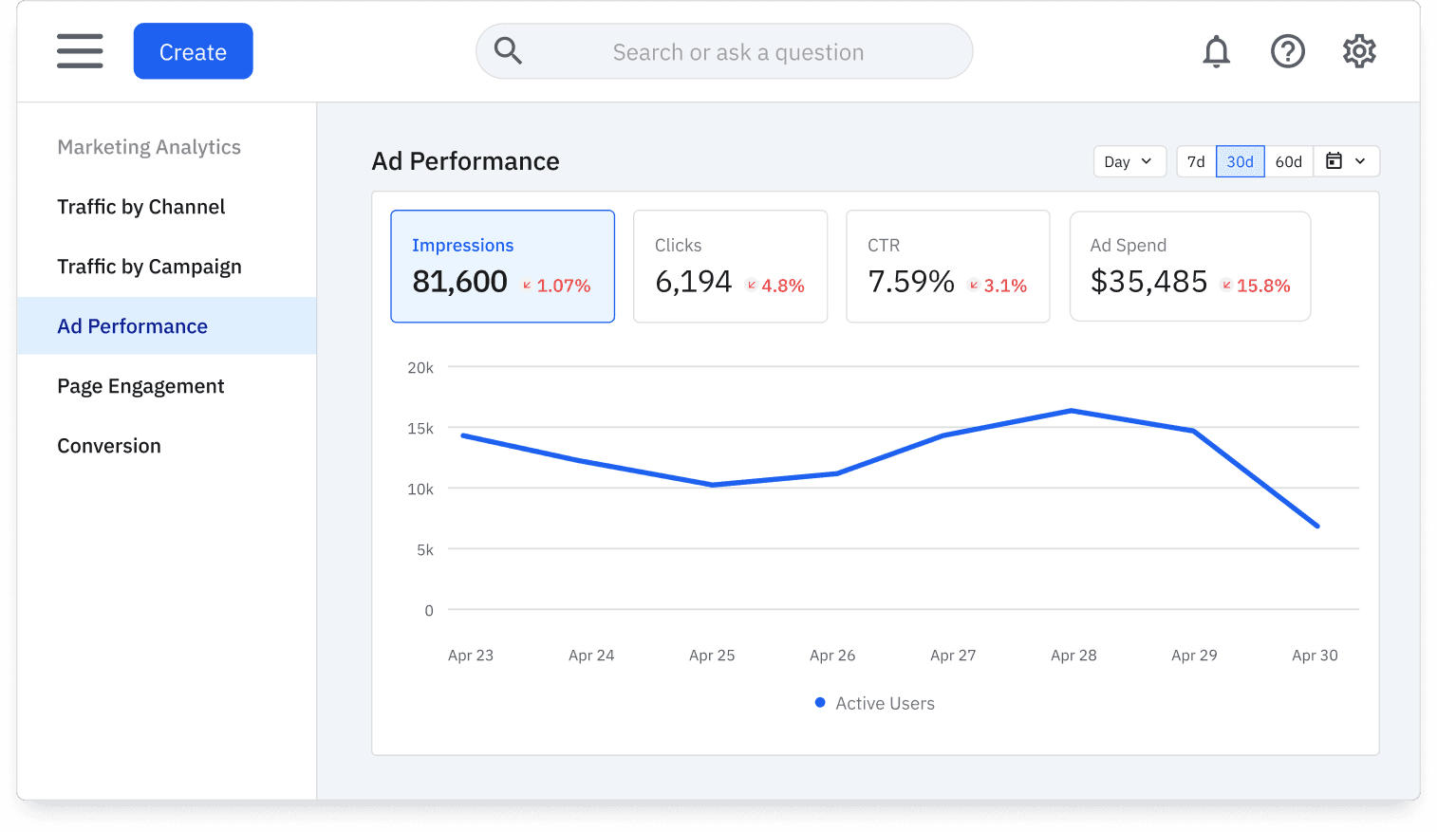Click the red trend arrow on CTR card
This screenshot has height=832, width=1437.
pyautogui.click(x=973, y=286)
